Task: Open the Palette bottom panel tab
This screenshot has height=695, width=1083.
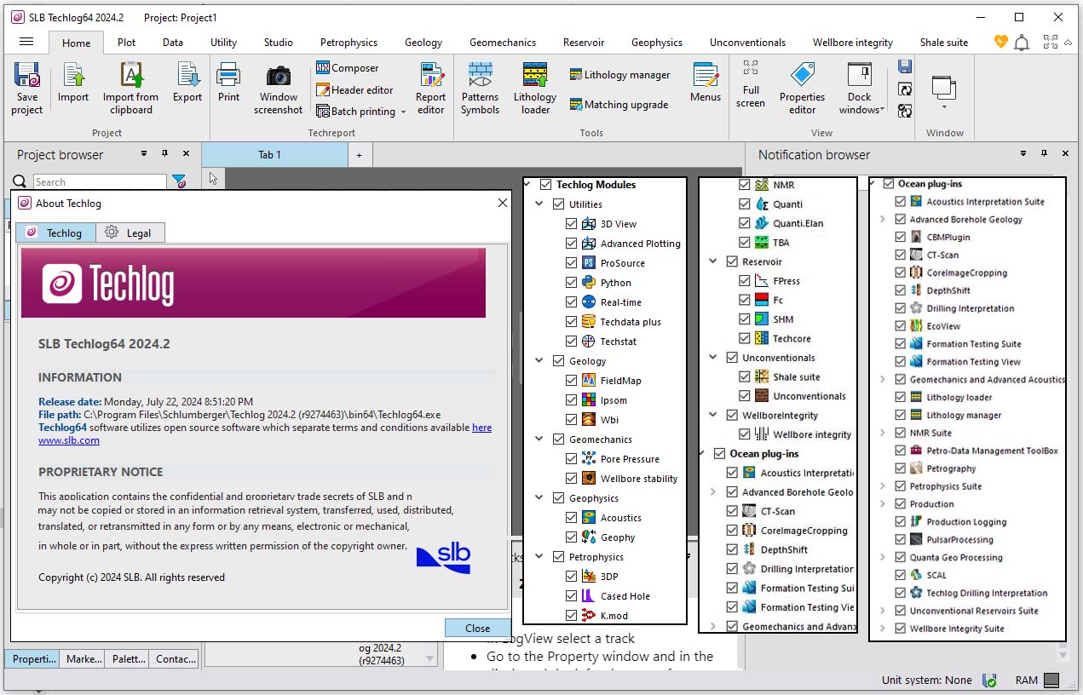Action: 128,659
